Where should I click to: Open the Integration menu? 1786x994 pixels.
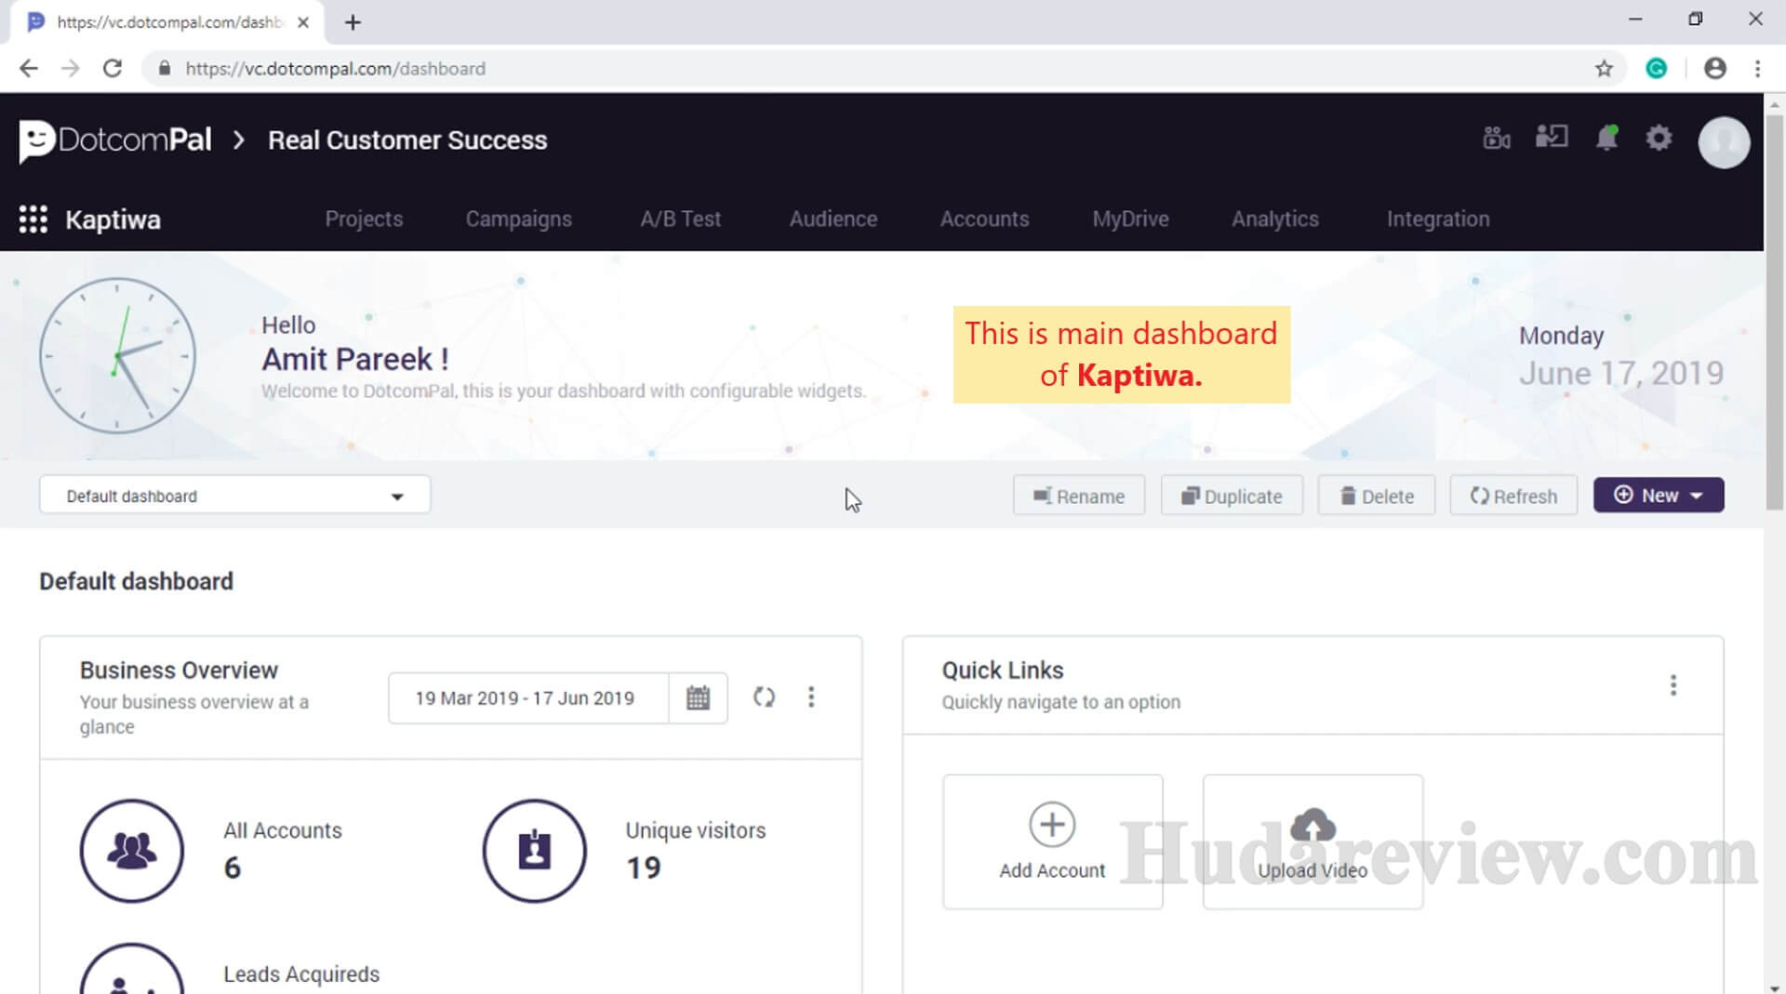click(x=1438, y=219)
